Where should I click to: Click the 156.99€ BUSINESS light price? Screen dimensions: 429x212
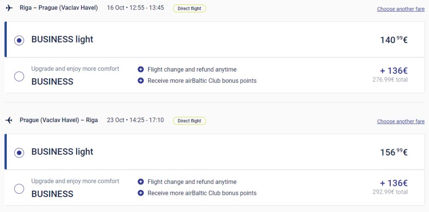tap(394, 153)
